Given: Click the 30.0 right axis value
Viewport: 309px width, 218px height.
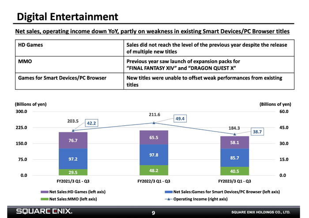Looking at the screenshot, I should pos(284,143).
